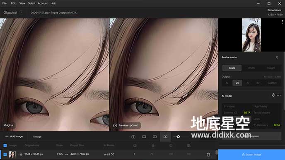This screenshot has width=285, height=160.
Task: Set output scale to 2x
Action: tap(237, 83)
